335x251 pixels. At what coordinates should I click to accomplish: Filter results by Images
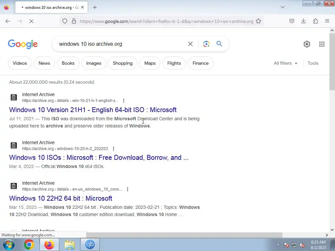click(x=94, y=63)
